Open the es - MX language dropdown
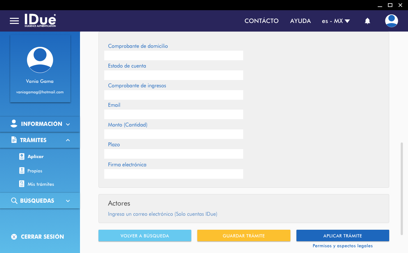The height and width of the screenshot is (253, 408). (336, 21)
